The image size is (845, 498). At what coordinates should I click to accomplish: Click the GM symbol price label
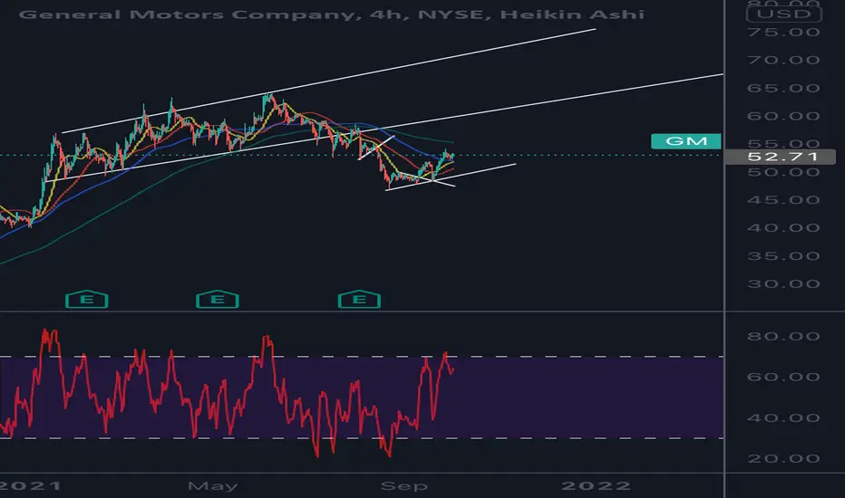point(686,141)
